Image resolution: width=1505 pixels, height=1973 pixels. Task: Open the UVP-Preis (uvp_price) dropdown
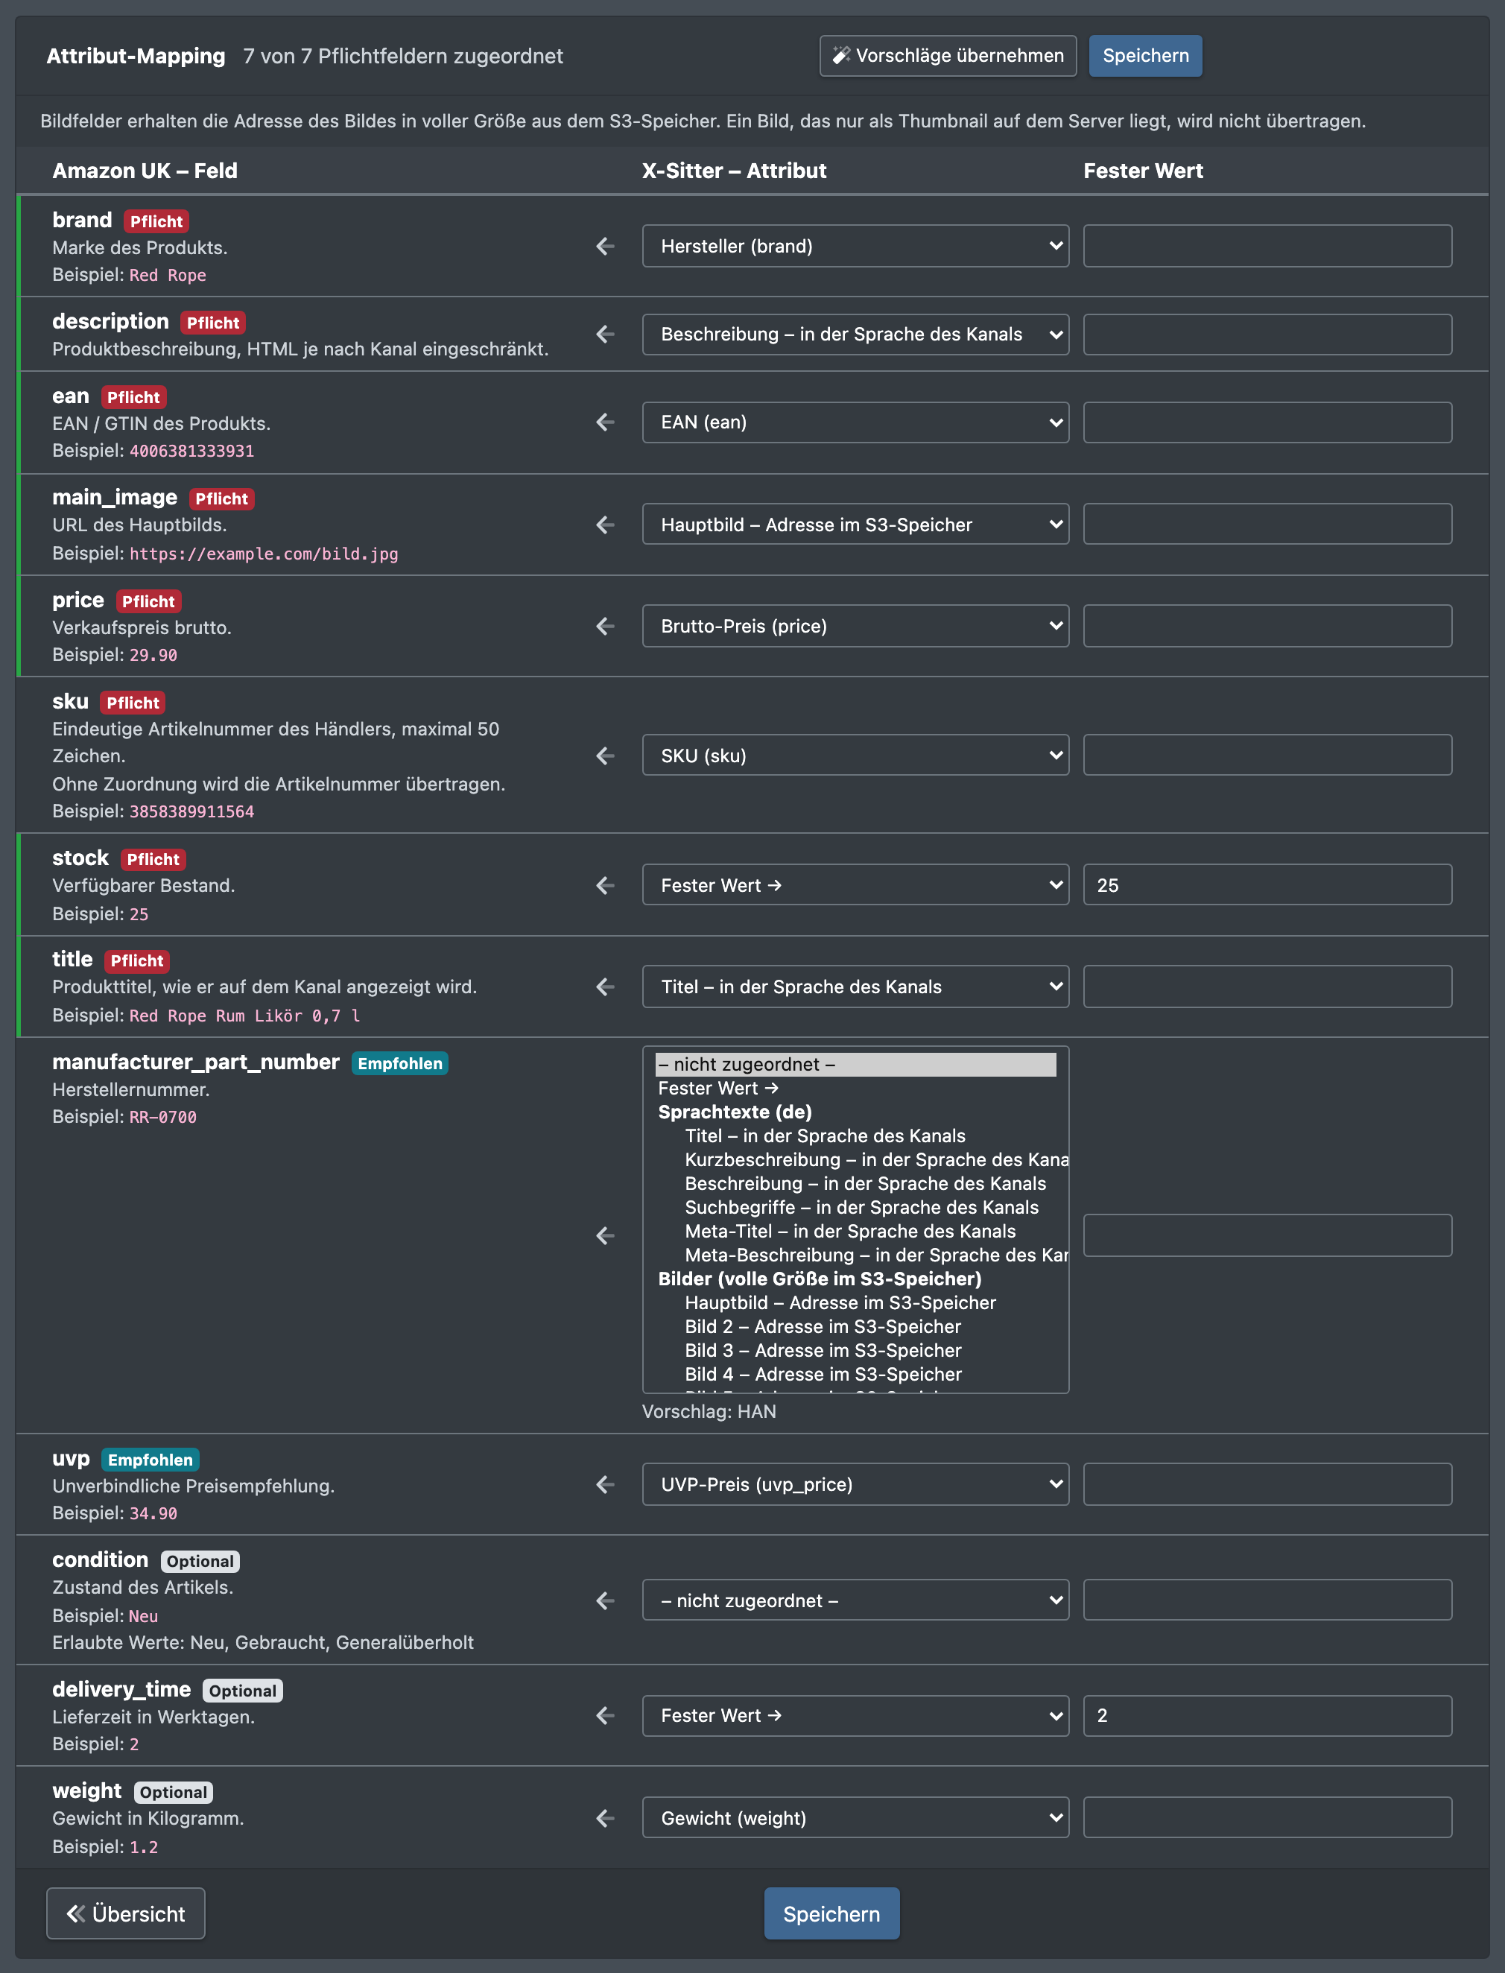[855, 1485]
